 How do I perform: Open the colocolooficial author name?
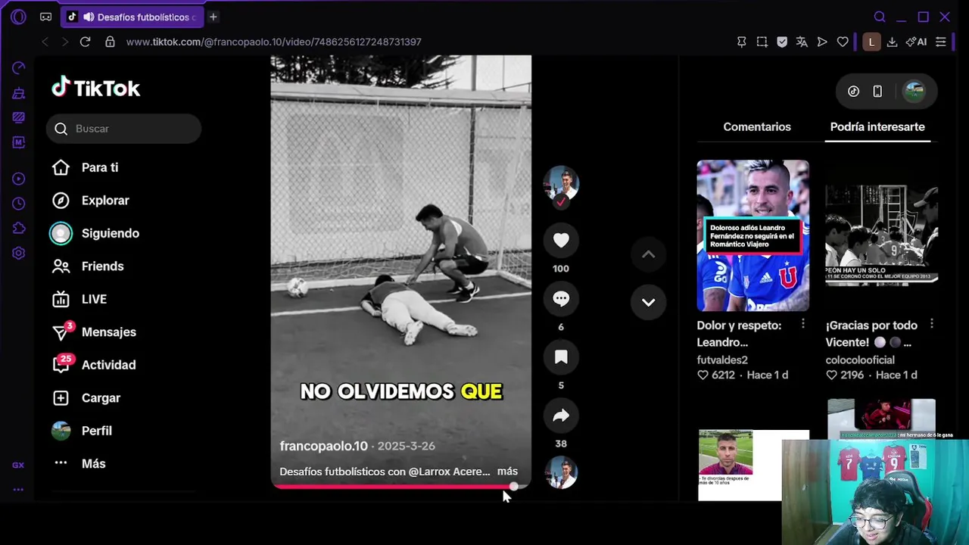[x=860, y=360]
